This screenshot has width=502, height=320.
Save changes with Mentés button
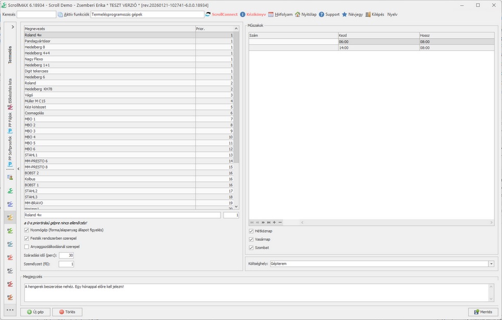pyautogui.click(x=483, y=312)
